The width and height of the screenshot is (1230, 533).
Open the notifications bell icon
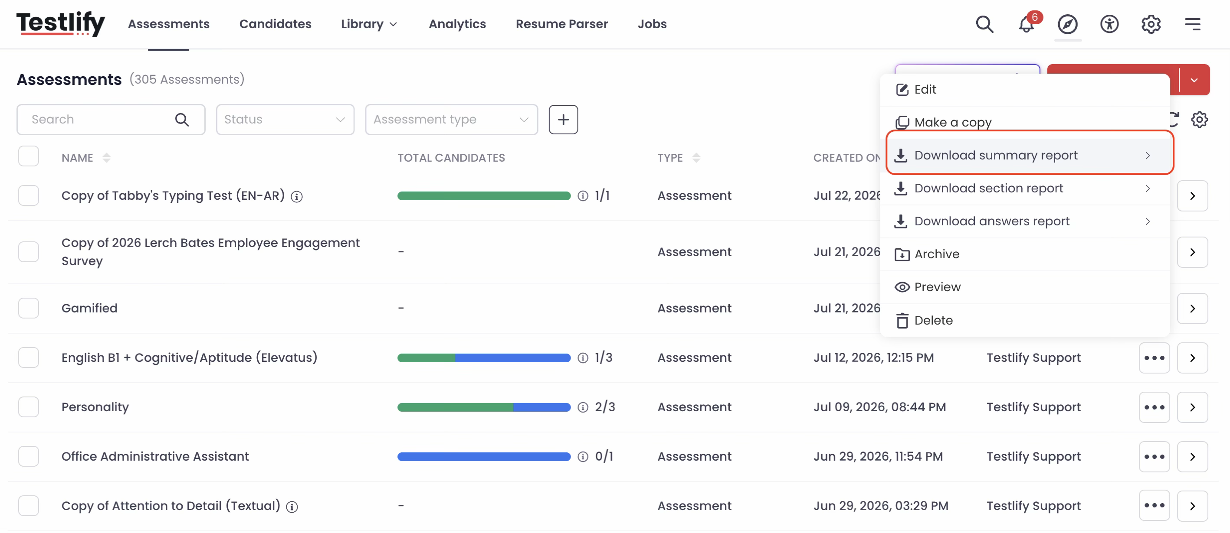pos(1026,24)
